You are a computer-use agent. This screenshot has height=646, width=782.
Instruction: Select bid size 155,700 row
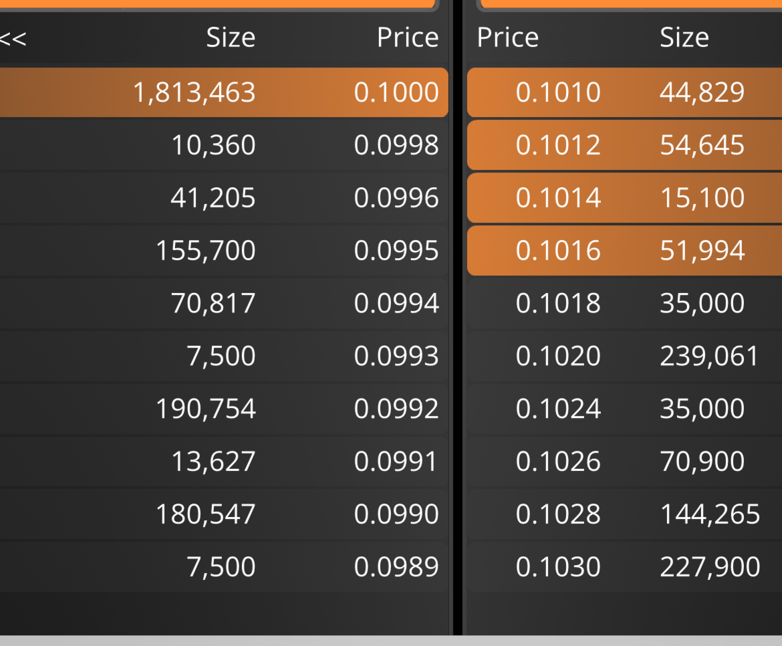224,250
